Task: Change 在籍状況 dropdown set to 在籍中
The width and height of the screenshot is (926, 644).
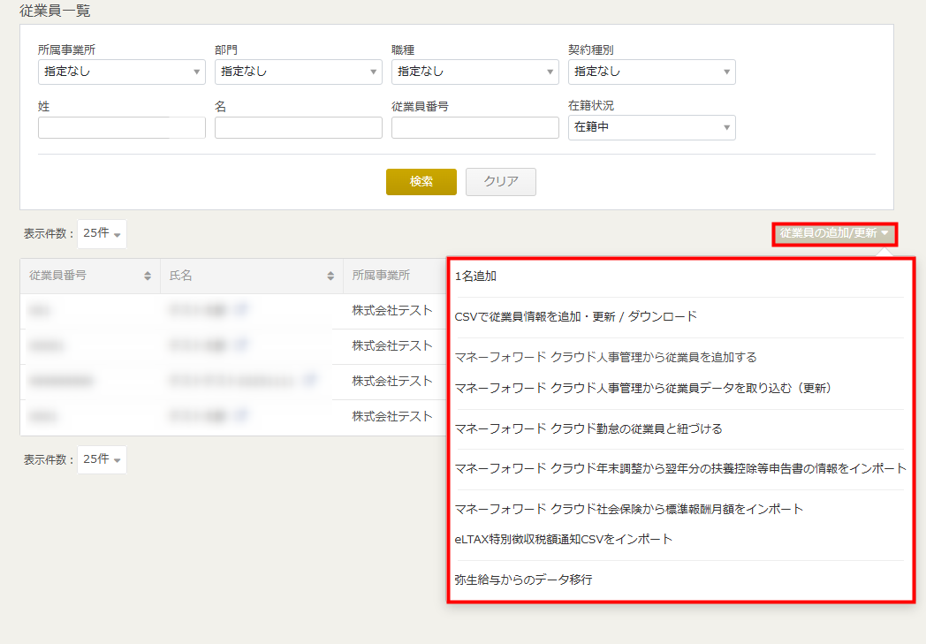Action: 651,127
